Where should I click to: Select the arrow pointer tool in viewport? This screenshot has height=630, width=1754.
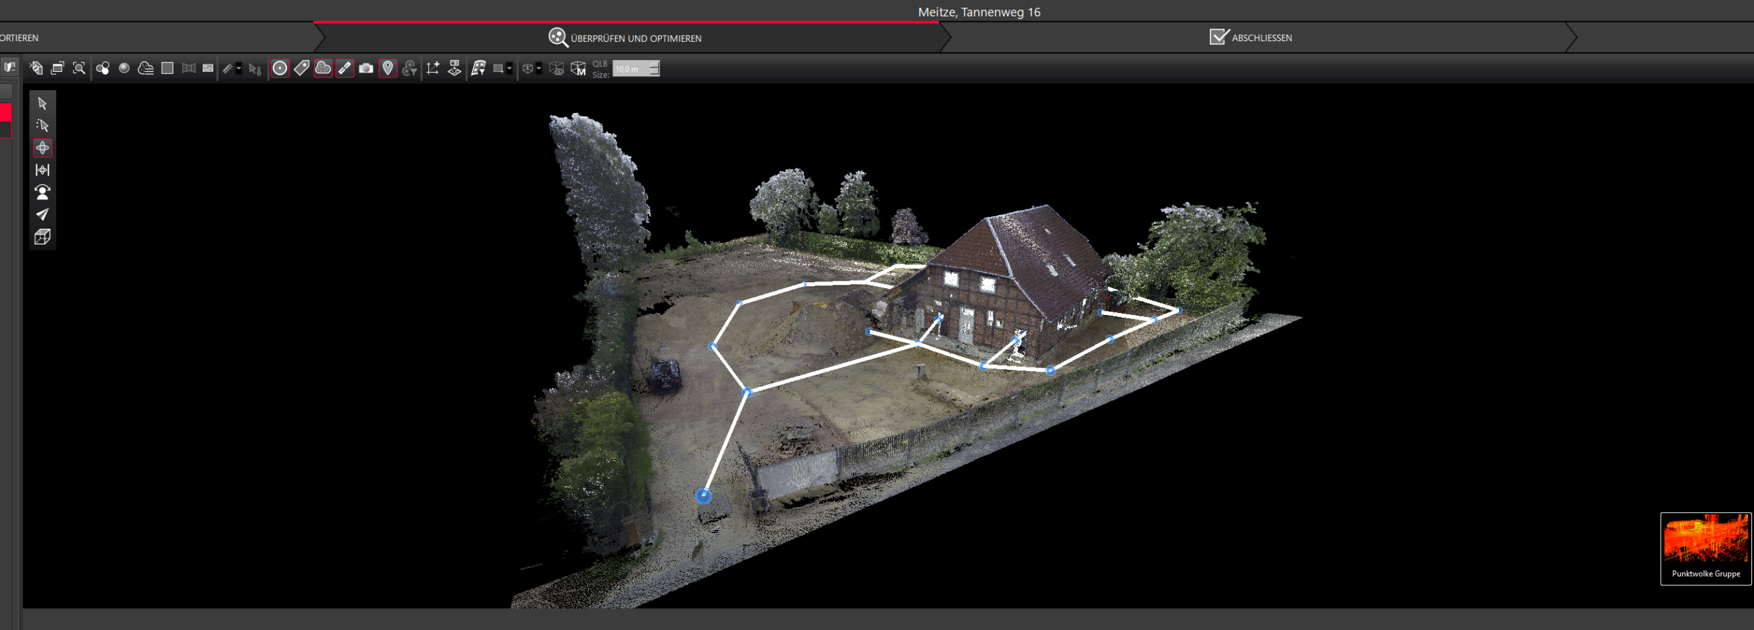pyautogui.click(x=42, y=103)
